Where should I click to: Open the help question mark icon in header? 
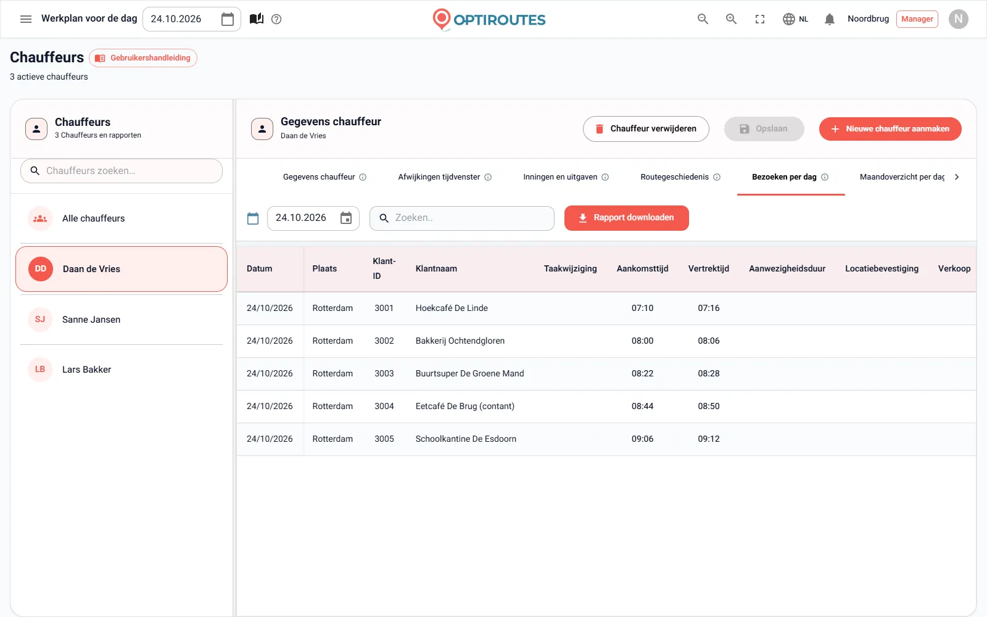(276, 19)
